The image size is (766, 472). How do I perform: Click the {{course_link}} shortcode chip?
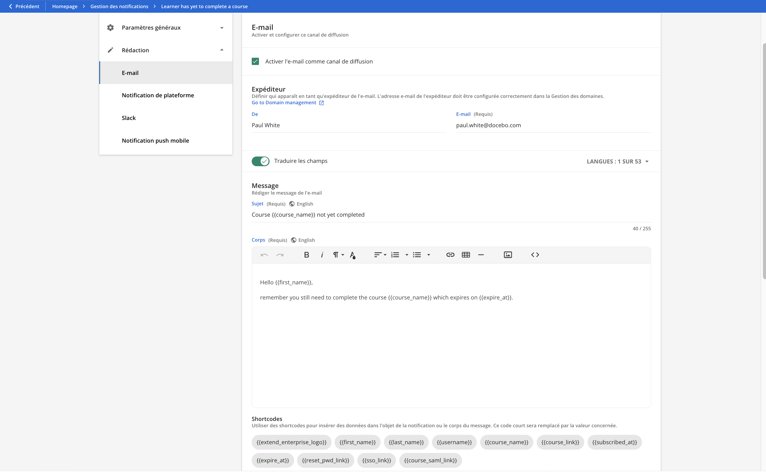click(x=560, y=442)
